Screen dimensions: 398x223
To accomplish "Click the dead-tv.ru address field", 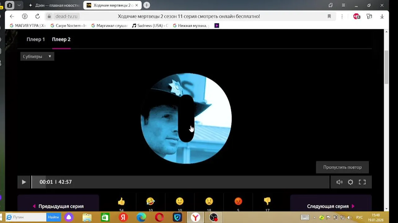I will tap(66, 16).
